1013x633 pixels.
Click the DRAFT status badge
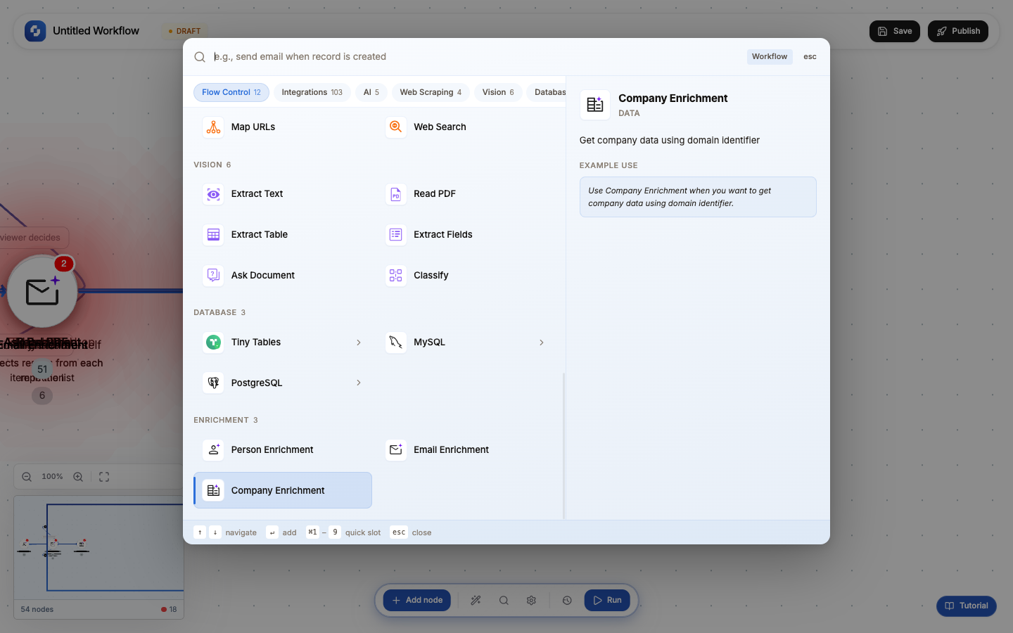point(184,31)
